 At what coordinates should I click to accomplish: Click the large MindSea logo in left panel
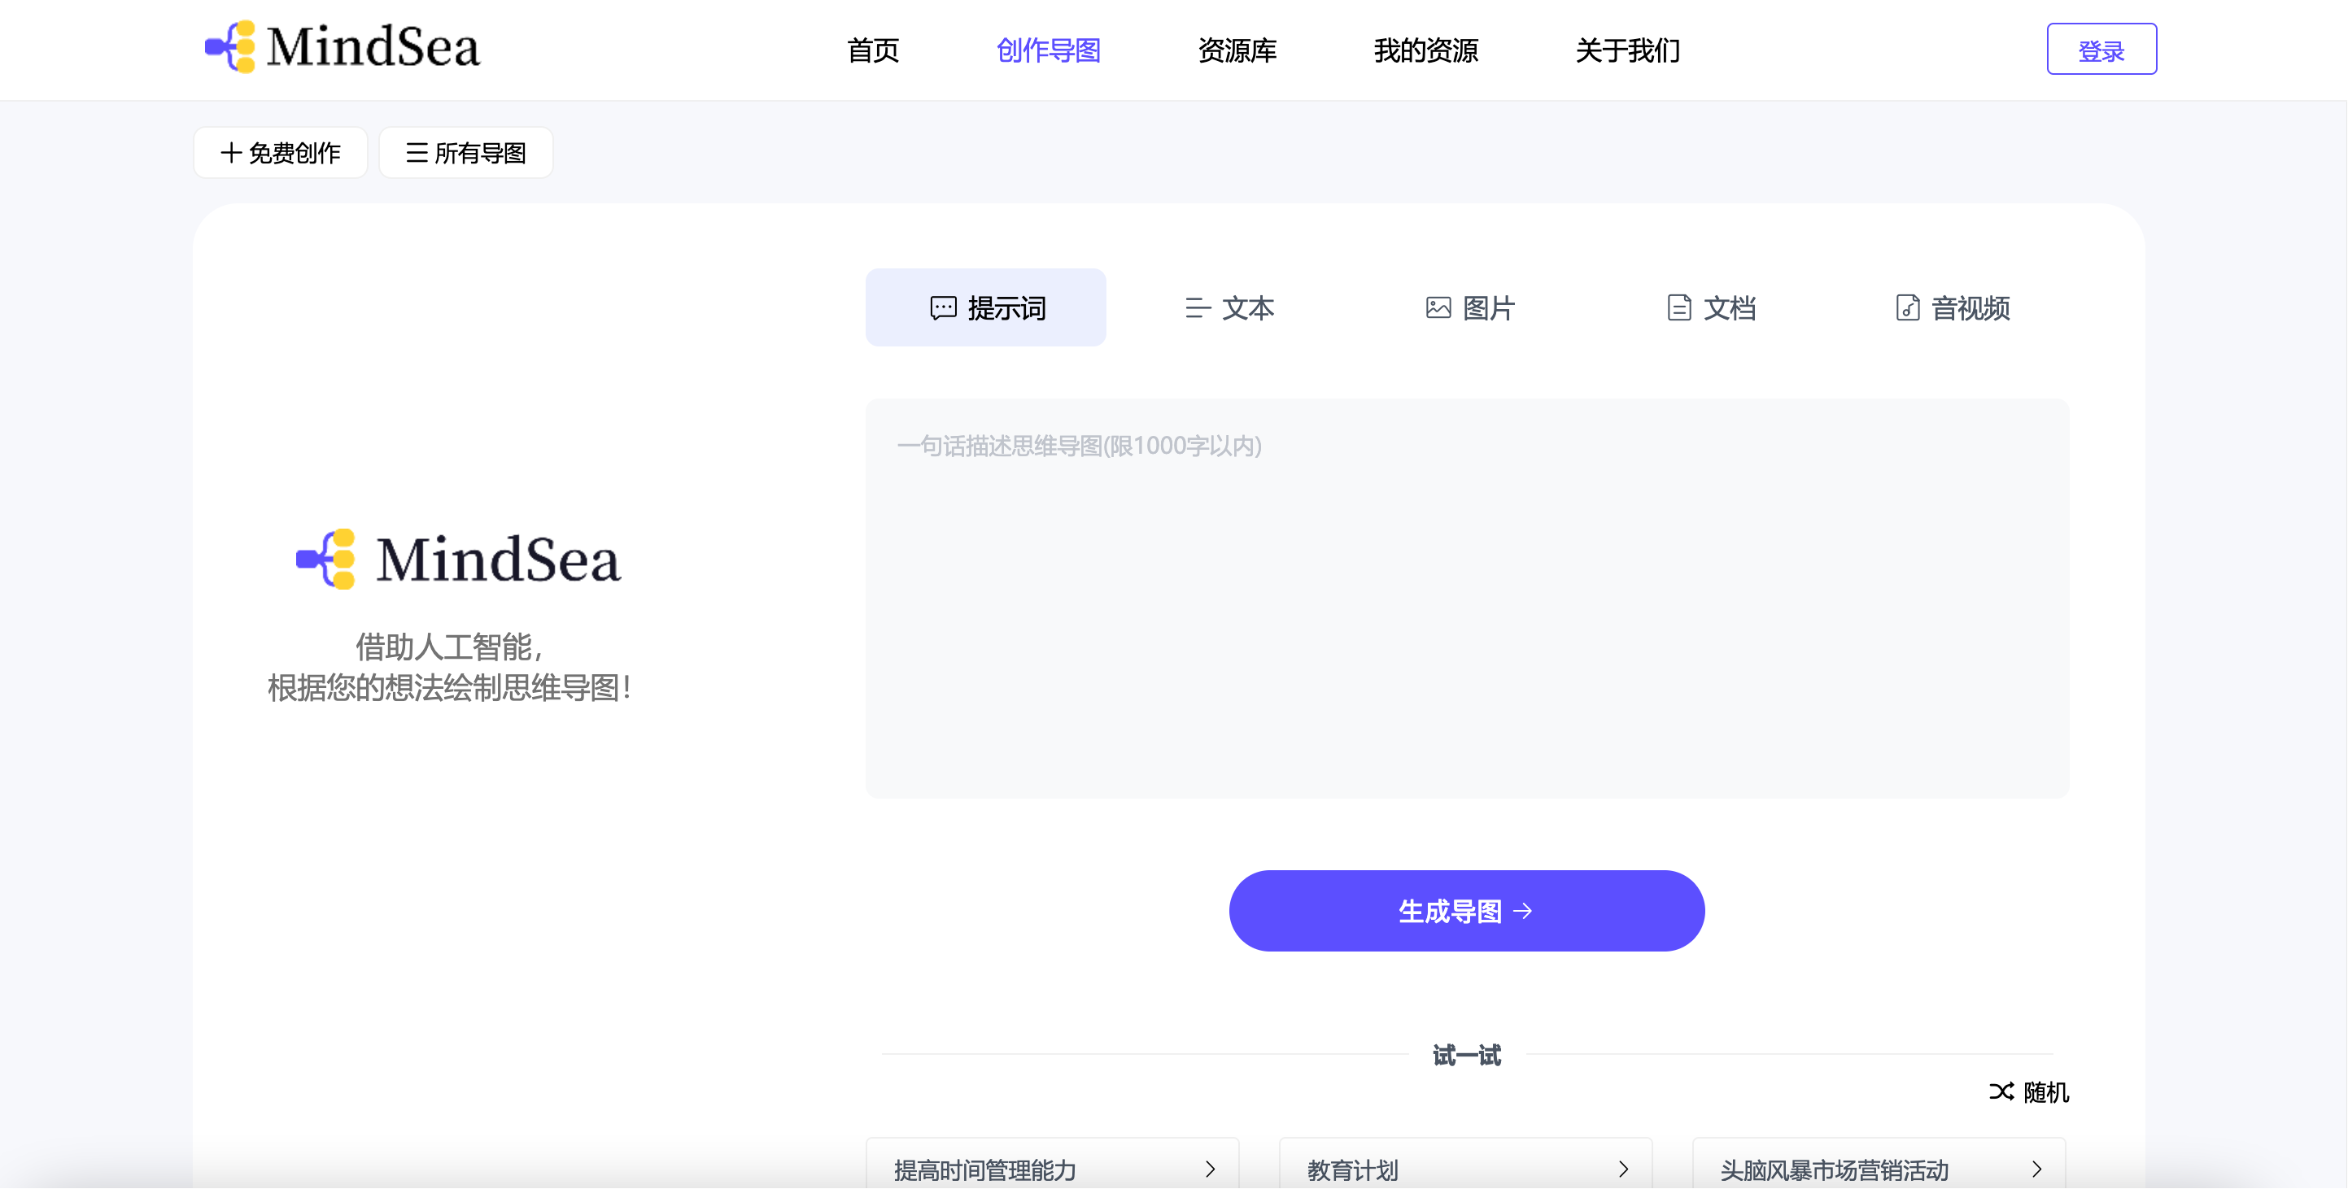click(459, 559)
